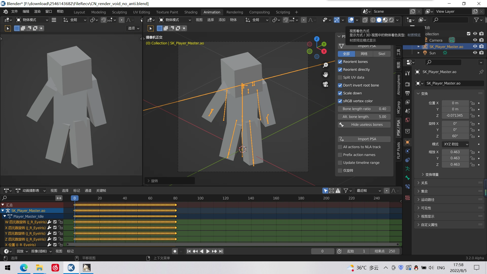Image resolution: width=487 pixels, height=274 pixels.
Task: Open Render properties tab icon
Action: coord(408,84)
